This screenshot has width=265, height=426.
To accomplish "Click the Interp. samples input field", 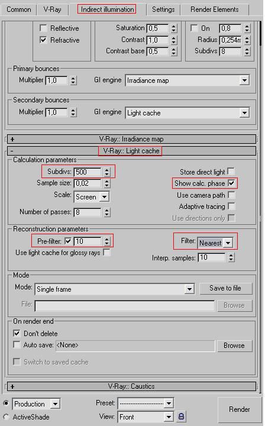I will 212,257.
